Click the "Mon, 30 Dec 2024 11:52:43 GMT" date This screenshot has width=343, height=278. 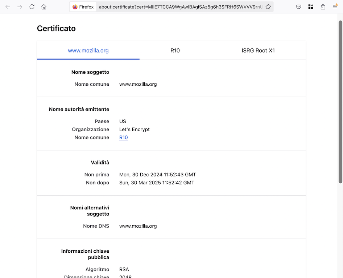pyautogui.click(x=157, y=175)
